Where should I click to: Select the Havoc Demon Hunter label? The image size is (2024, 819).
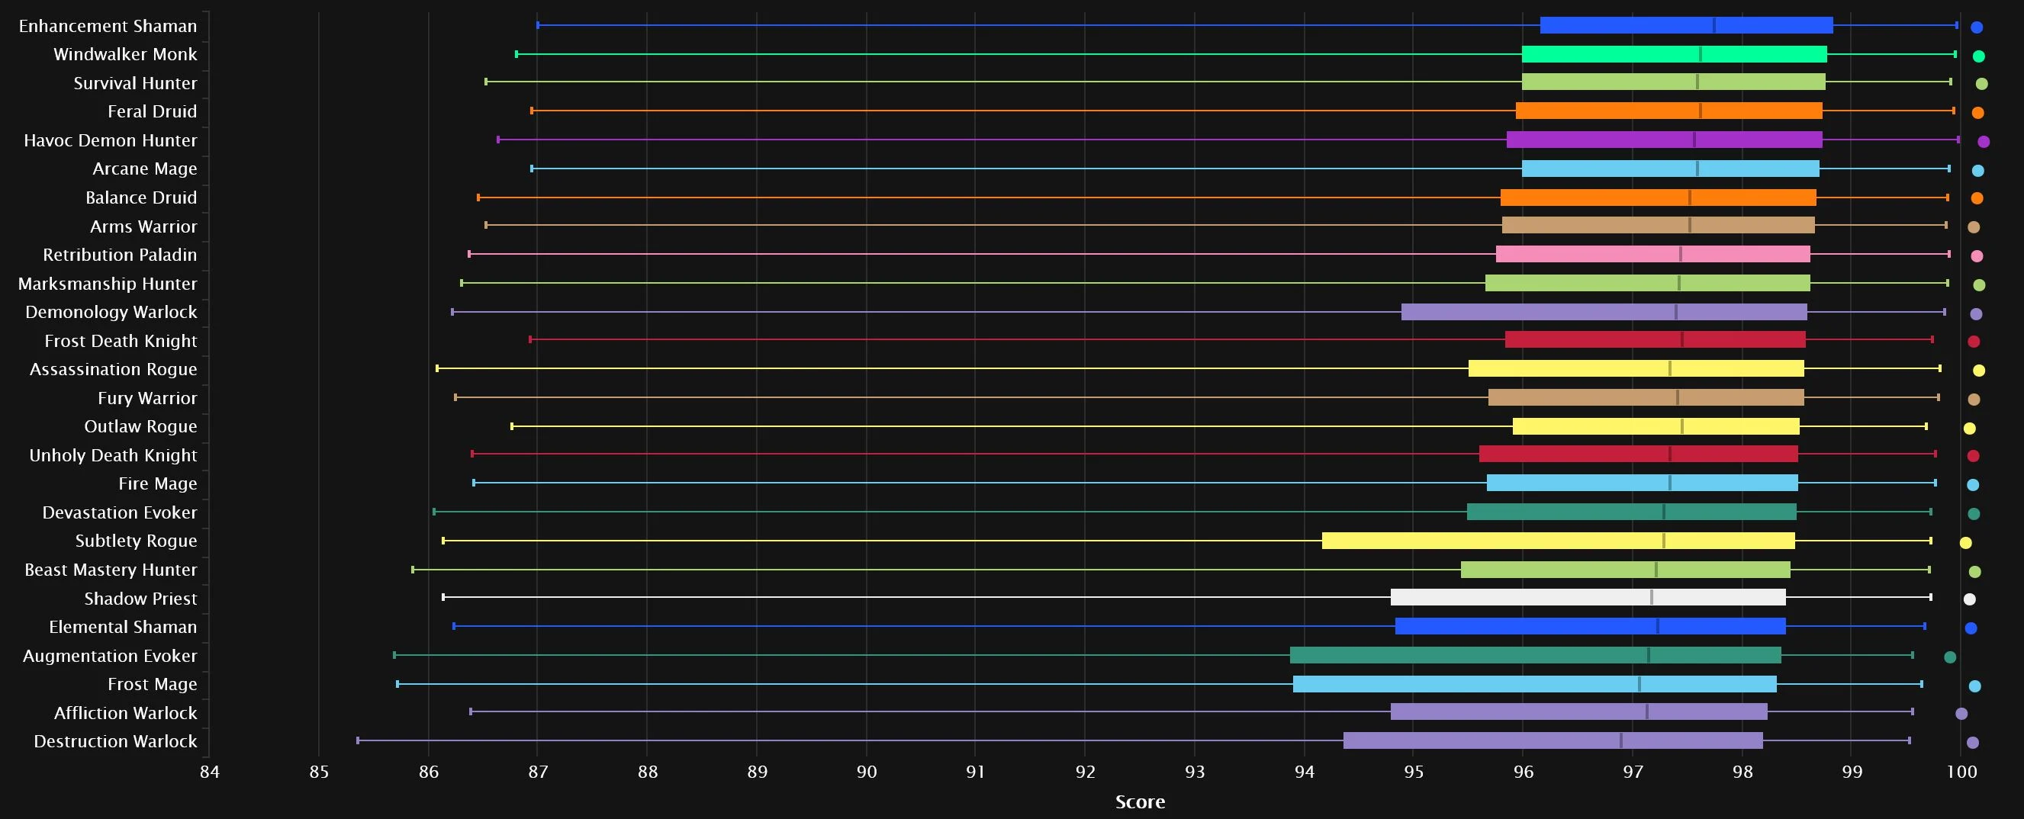[110, 140]
